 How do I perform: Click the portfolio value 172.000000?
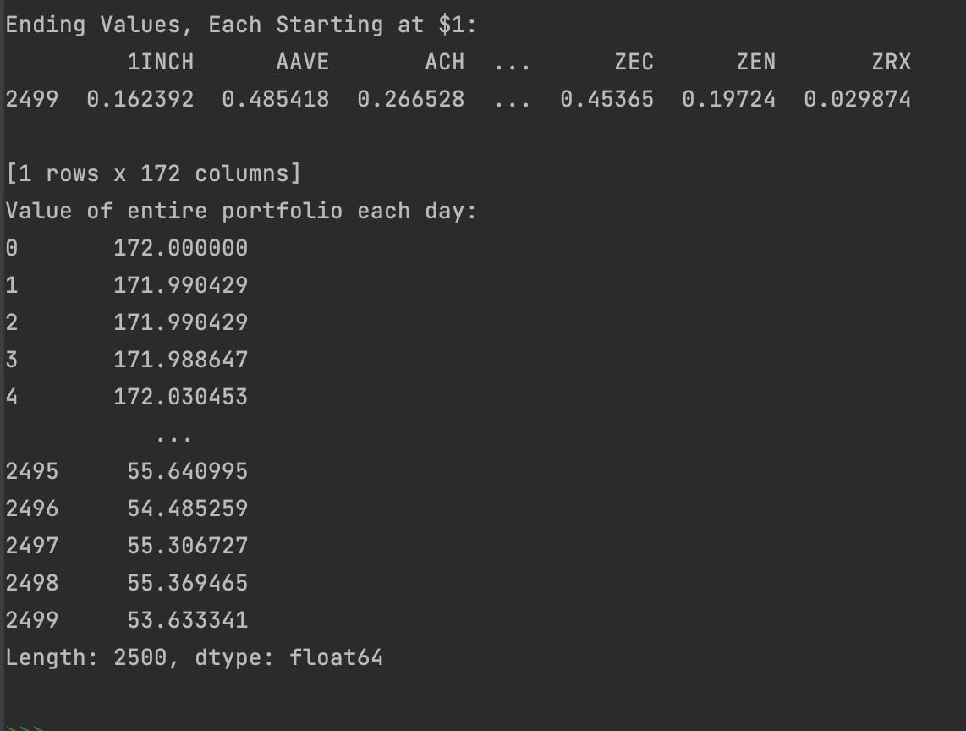180,248
